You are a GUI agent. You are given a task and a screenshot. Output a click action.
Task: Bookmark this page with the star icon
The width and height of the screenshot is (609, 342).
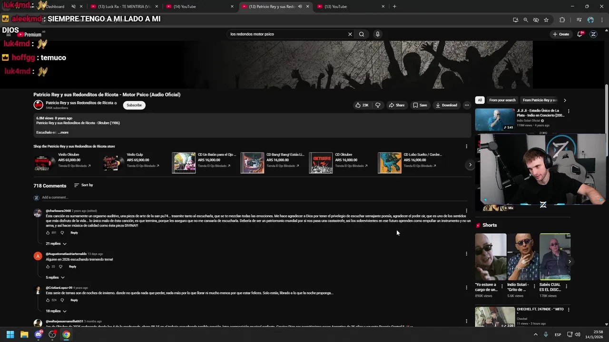pyautogui.click(x=546, y=20)
